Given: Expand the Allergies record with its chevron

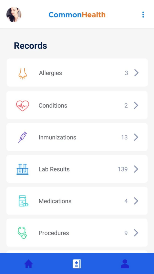Looking at the screenshot, I should click(136, 73).
